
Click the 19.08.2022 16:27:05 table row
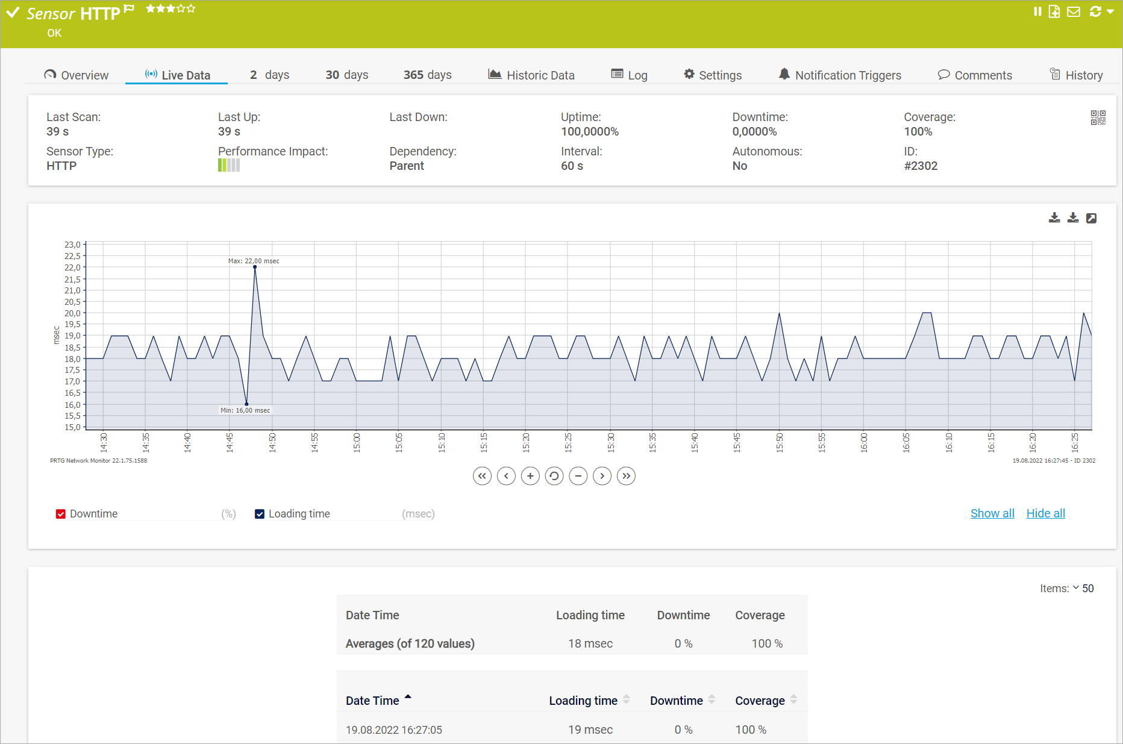point(572,730)
